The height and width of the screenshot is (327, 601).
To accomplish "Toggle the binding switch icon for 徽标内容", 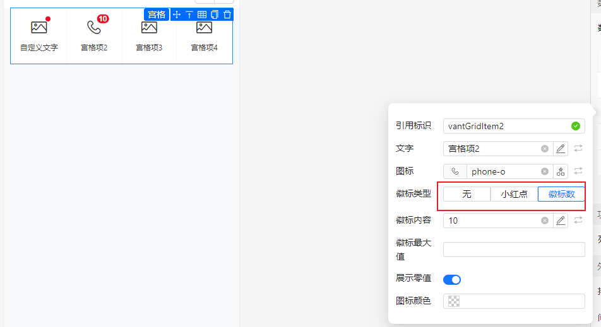I will (578, 220).
